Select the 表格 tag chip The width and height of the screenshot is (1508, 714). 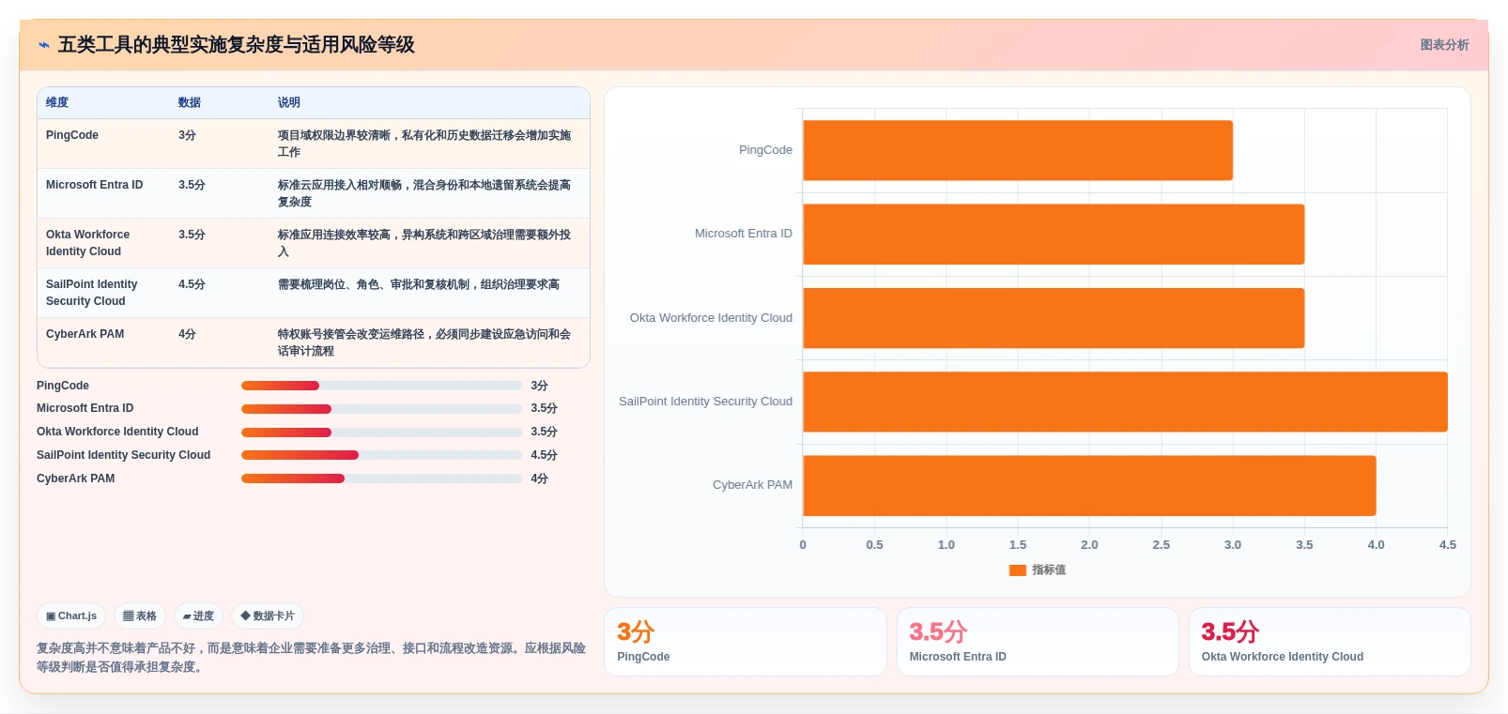click(x=140, y=616)
